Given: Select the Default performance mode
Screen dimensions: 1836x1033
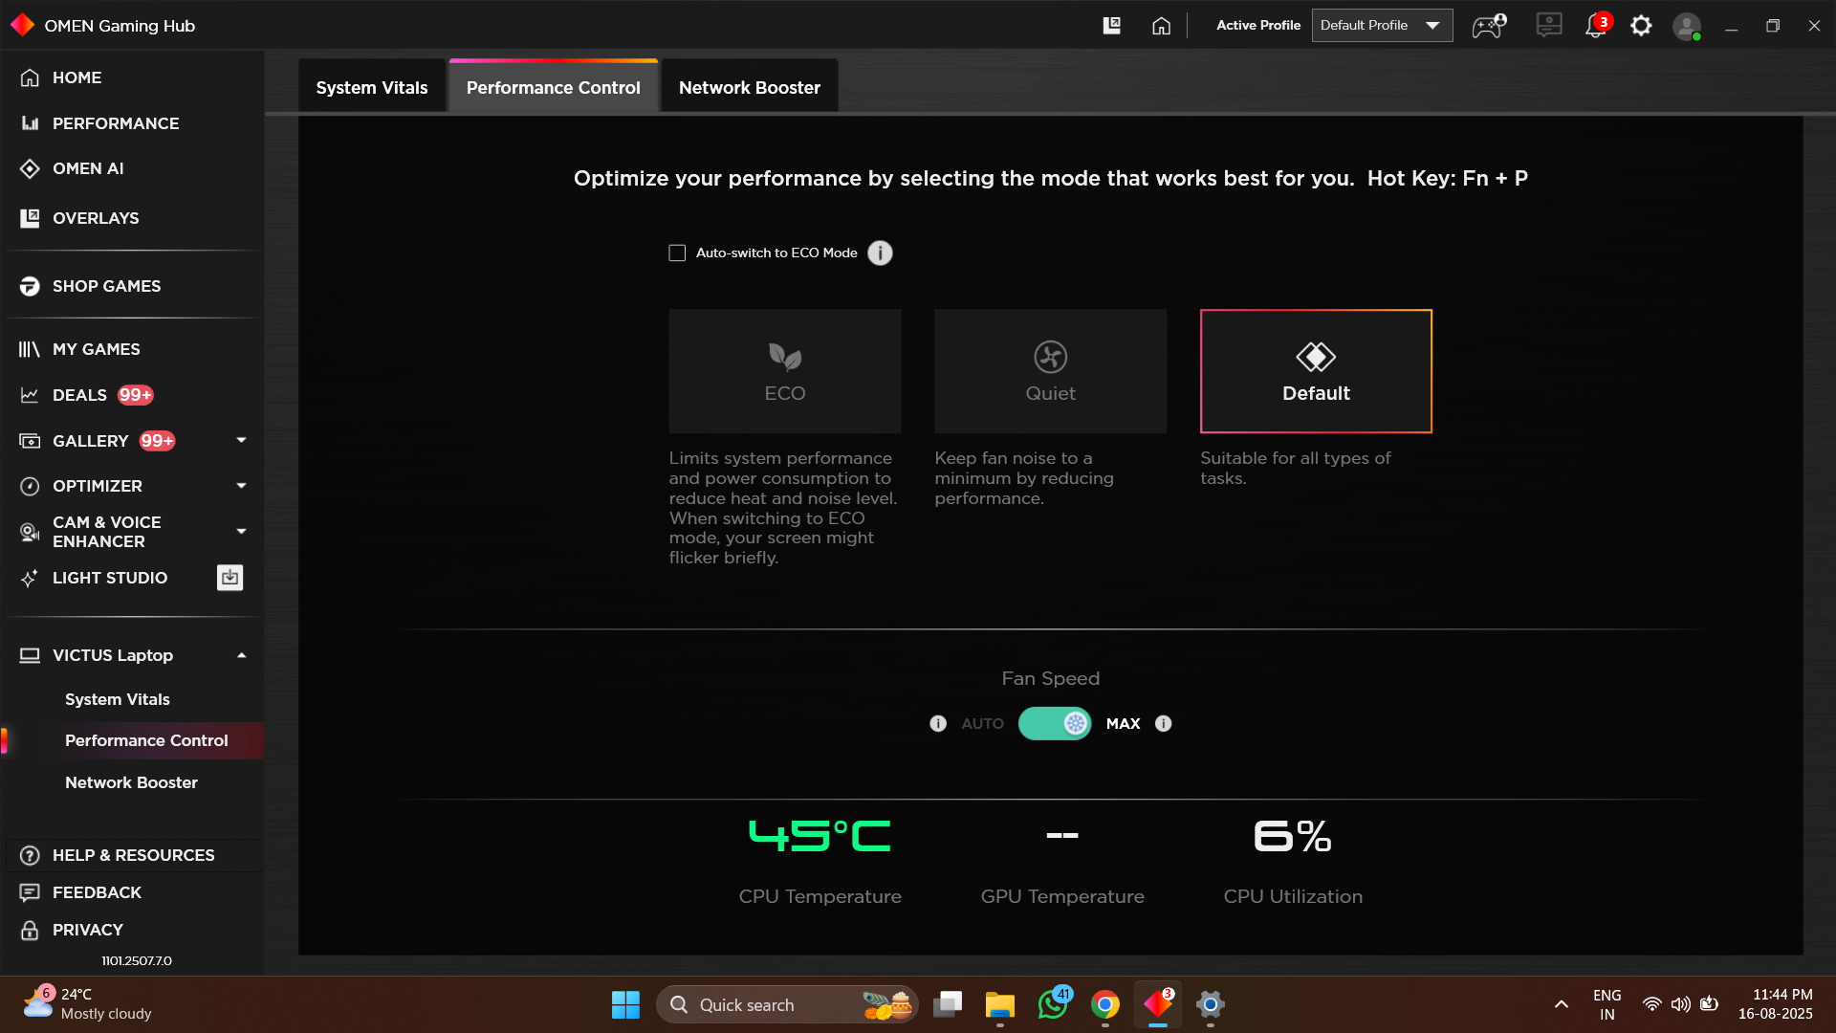Looking at the screenshot, I should [1317, 371].
